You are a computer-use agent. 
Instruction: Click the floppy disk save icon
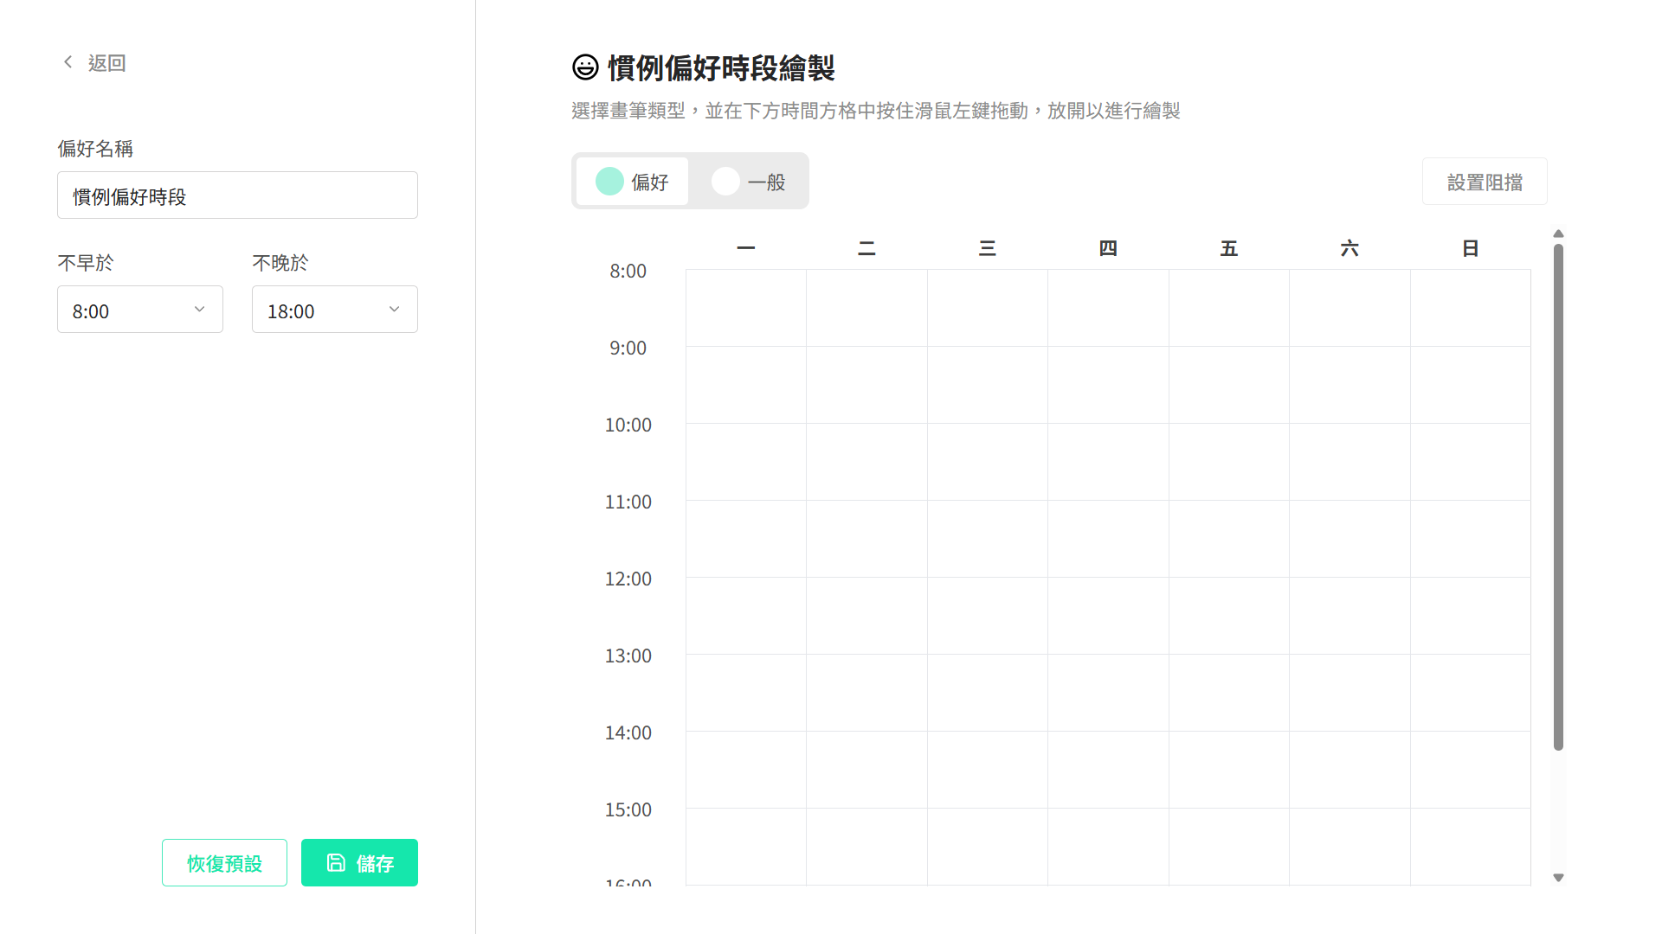tap(336, 863)
